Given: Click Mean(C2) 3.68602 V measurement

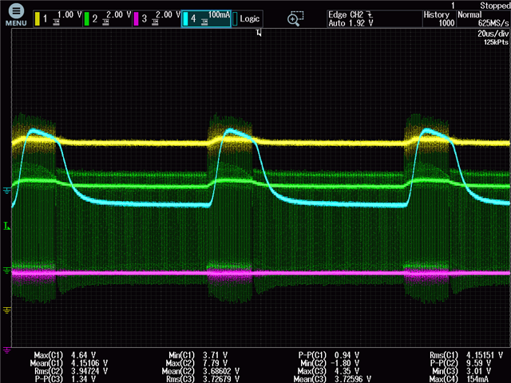Looking at the screenshot, I should 200,371.
